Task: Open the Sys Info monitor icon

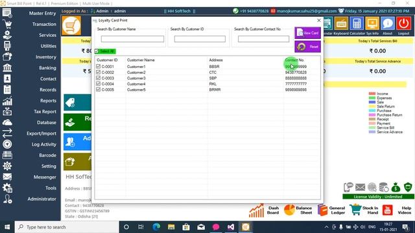Action: (x=372, y=24)
